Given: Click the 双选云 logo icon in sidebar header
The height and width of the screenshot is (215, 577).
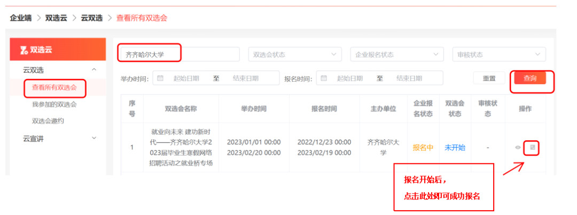Looking at the screenshot, I should point(24,50).
